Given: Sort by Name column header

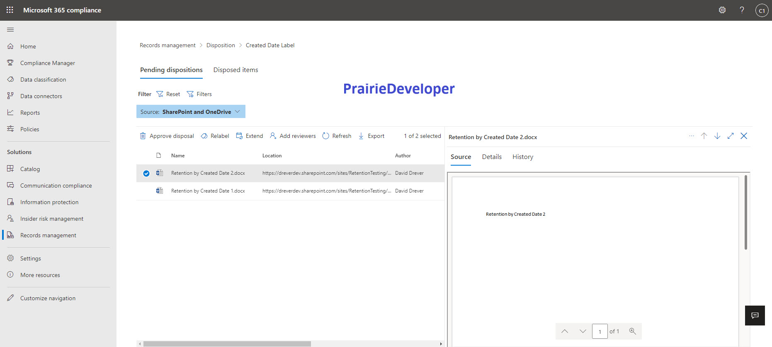Looking at the screenshot, I should (178, 156).
